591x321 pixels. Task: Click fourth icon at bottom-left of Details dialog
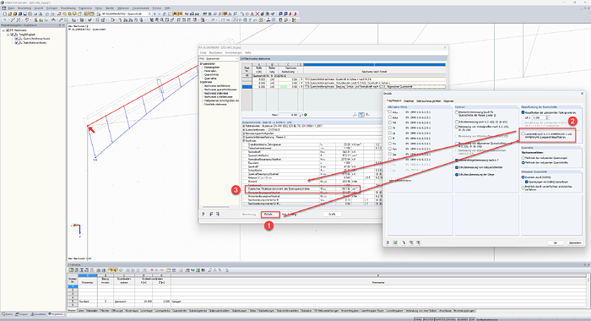coord(411,242)
